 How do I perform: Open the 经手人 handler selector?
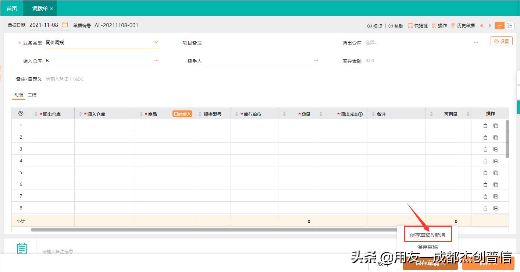click(316, 60)
